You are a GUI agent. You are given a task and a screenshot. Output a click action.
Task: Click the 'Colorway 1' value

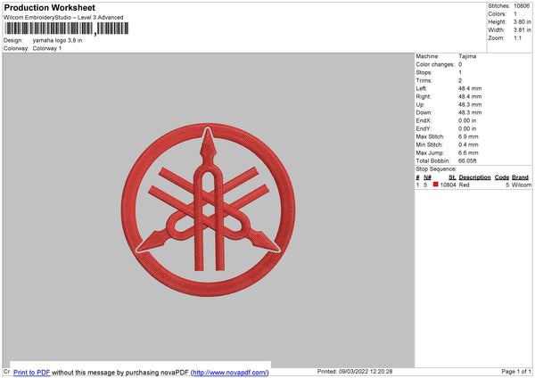point(47,48)
